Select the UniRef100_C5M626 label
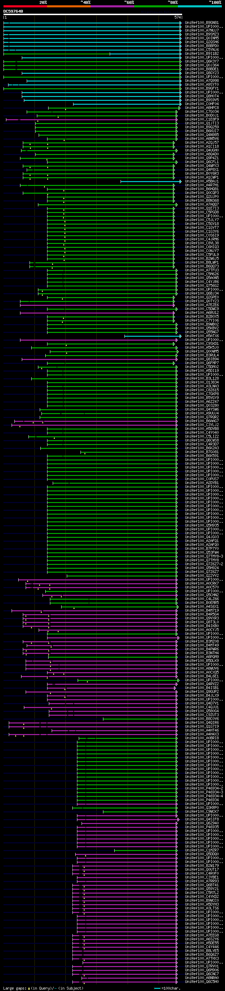Viewport: 225px width, 991px height. 202,274
